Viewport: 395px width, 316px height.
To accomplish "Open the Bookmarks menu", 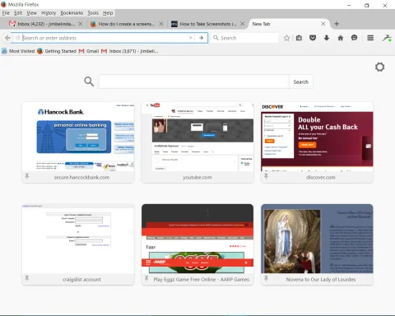I will pos(72,13).
